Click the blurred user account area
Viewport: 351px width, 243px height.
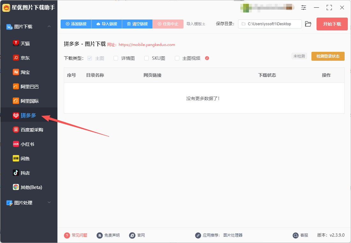pos(267,8)
